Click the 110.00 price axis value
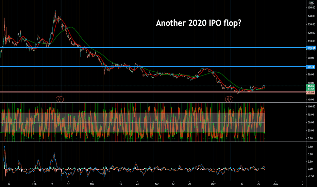 coord(311,41)
